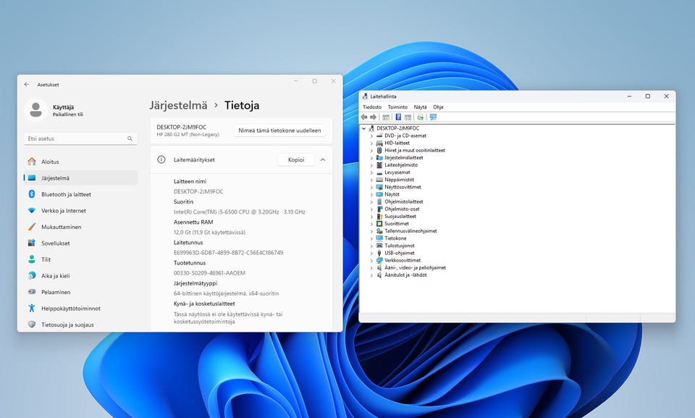Click the info icon beside Laitemääritykset
Screen dimensions: 695x418
(161, 159)
